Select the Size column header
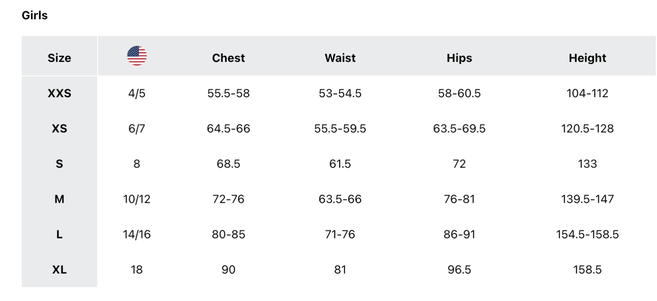Viewport: 657px width, 301px height. coord(59,58)
